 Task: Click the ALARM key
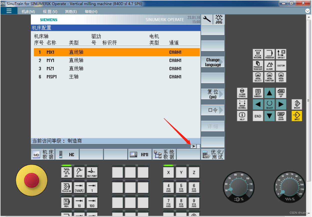270,66
